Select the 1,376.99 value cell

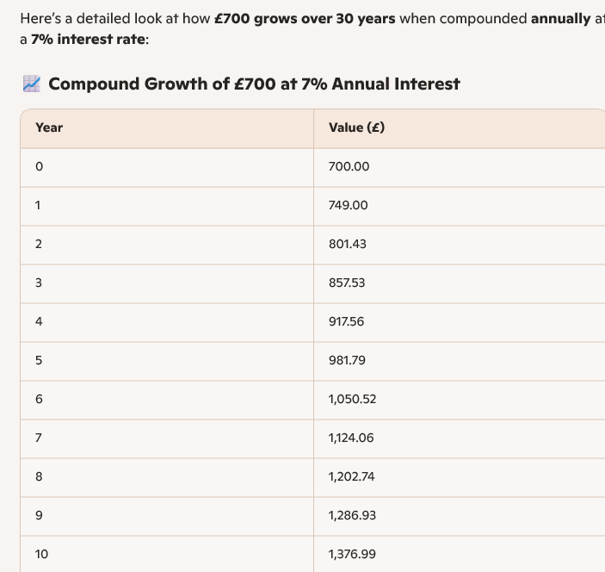coord(352,554)
